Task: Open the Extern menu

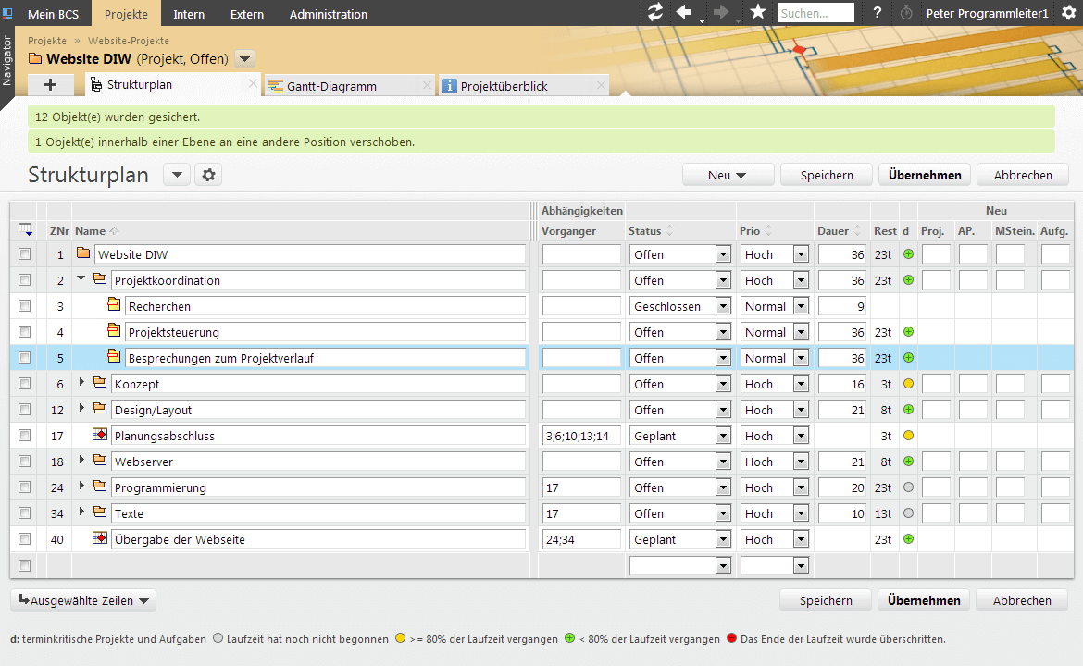Action: tap(246, 14)
